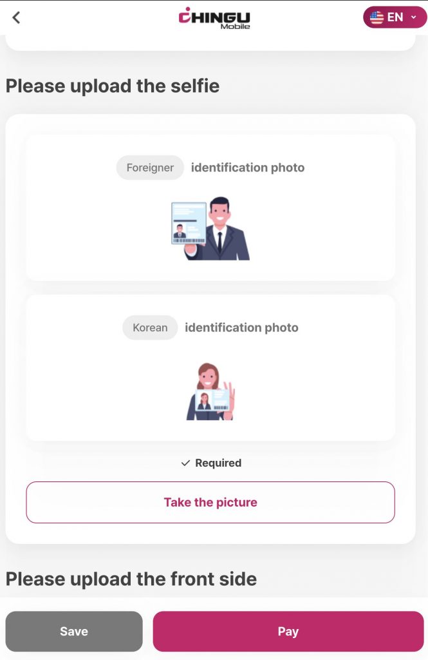Viewport: 428px width, 660px height.
Task: Click the word Mobile under the logo
Action: pyautogui.click(x=235, y=26)
